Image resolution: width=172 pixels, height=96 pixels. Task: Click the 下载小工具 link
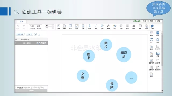tap(137, 21)
